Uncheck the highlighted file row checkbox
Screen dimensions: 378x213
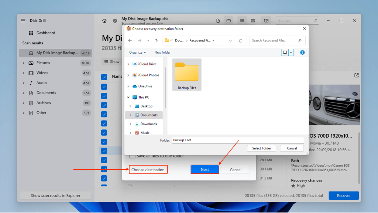(104, 151)
